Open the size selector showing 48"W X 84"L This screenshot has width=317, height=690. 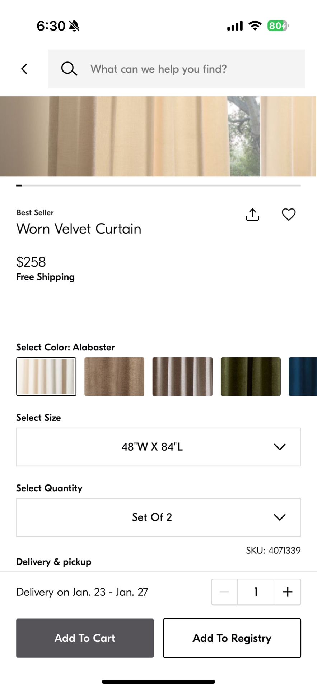pyautogui.click(x=158, y=447)
